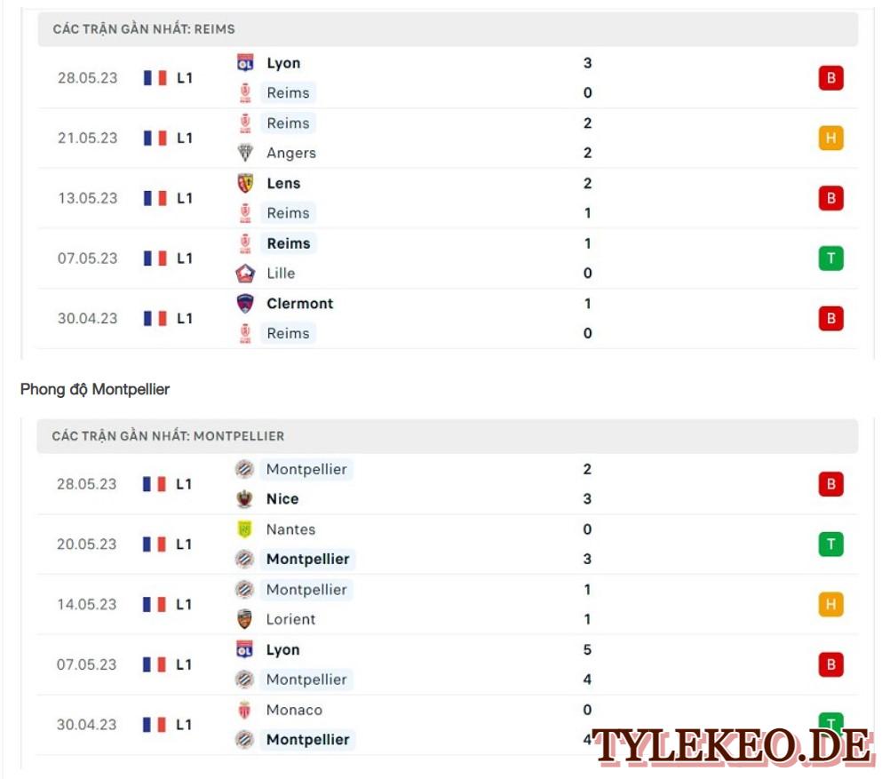Click the Lille club crest icon
Image resolution: width=882 pixels, height=779 pixels.
245,273
